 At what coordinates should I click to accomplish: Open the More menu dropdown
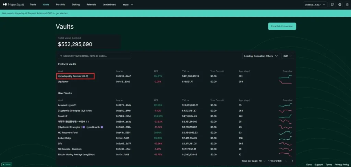128,5
